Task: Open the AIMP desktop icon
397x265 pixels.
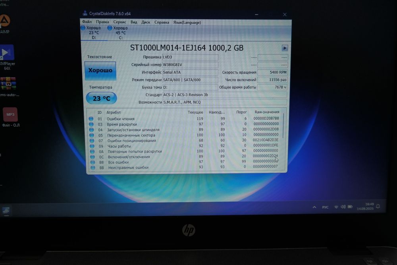Action: pyautogui.click(x=4, y=24)
